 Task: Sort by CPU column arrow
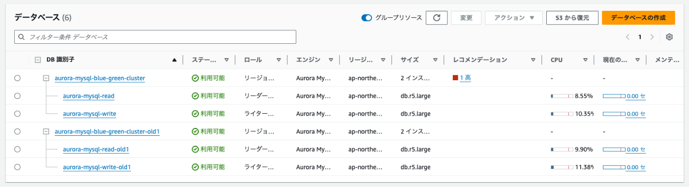click(585, 60)
